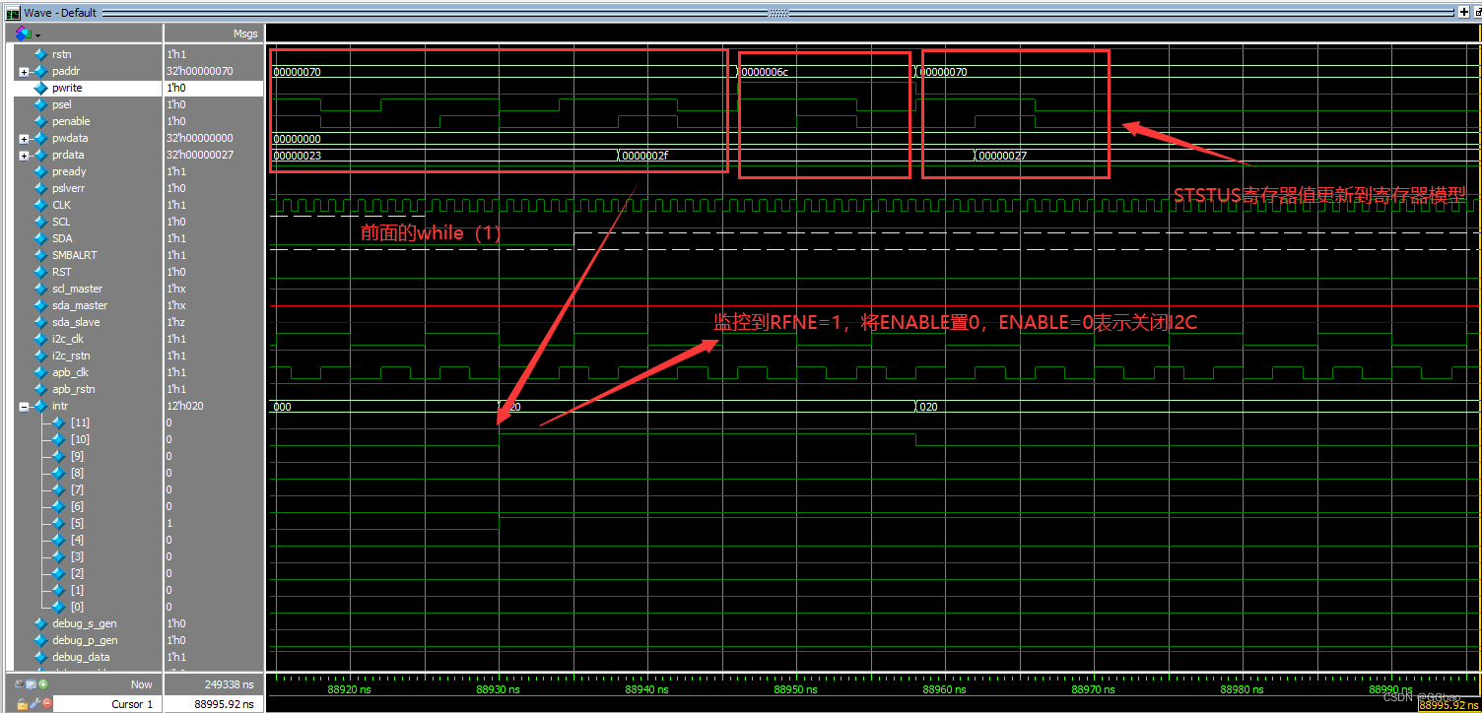Expand the paddr bus signal

point(24,72)
